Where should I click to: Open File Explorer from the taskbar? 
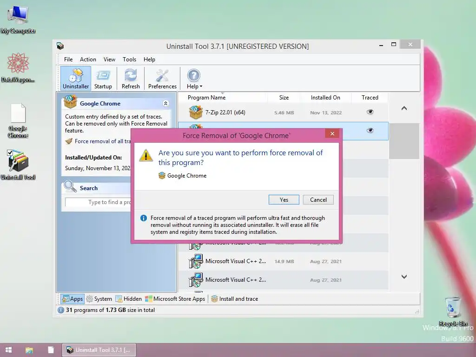pyautogui.click(x=29, y=350)
